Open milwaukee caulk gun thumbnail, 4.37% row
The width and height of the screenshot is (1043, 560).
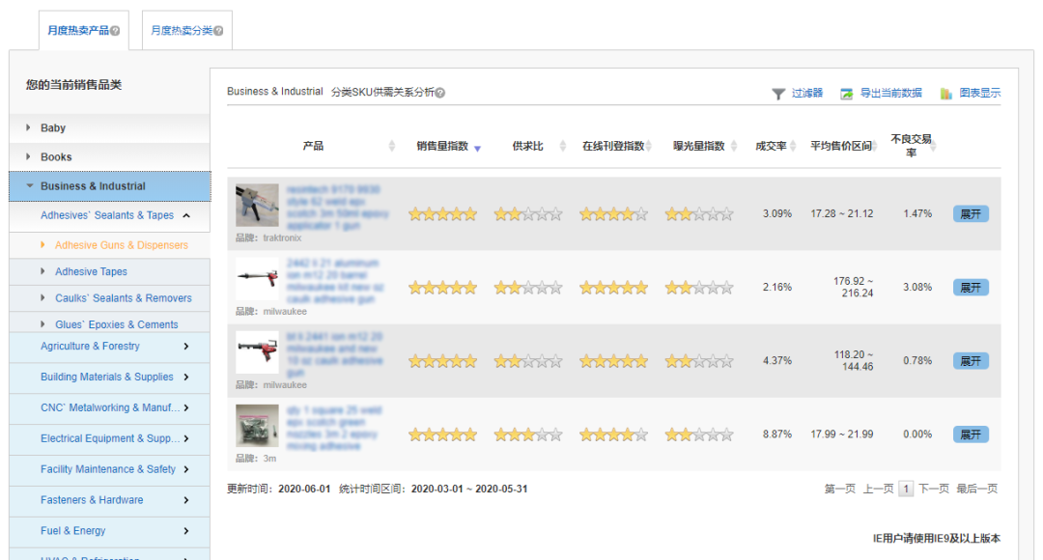coord(257,352)
